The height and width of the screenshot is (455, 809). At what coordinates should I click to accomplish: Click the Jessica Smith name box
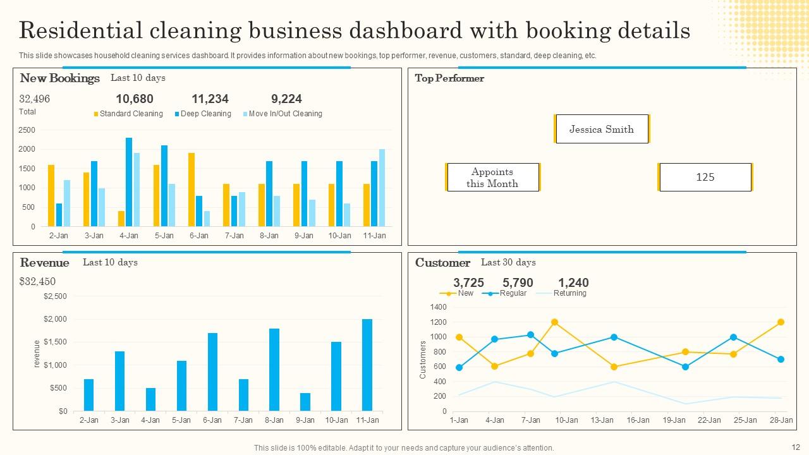[x=602, y=129]
